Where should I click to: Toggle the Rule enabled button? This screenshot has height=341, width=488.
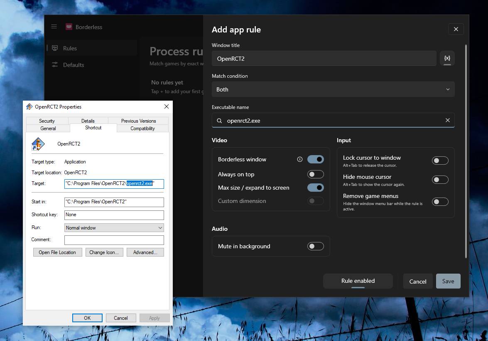click(x=358, y=281)
